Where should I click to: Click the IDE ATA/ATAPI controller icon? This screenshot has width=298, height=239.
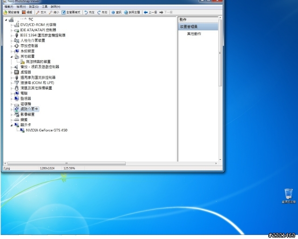pos(17,30)
